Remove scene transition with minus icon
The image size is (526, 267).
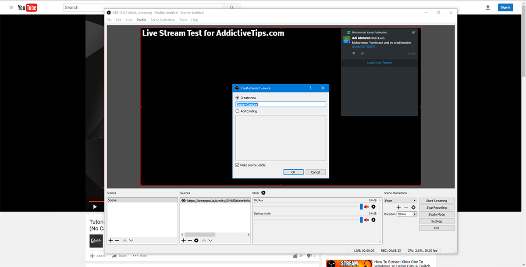coord(406,207)
